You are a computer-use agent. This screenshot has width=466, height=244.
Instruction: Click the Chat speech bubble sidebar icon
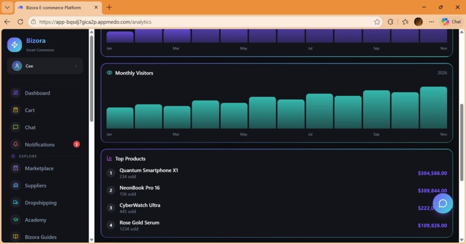tap(16, 127)
